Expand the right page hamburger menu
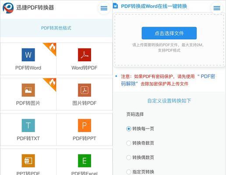226x175 pixels. click(x=217, y=8)
